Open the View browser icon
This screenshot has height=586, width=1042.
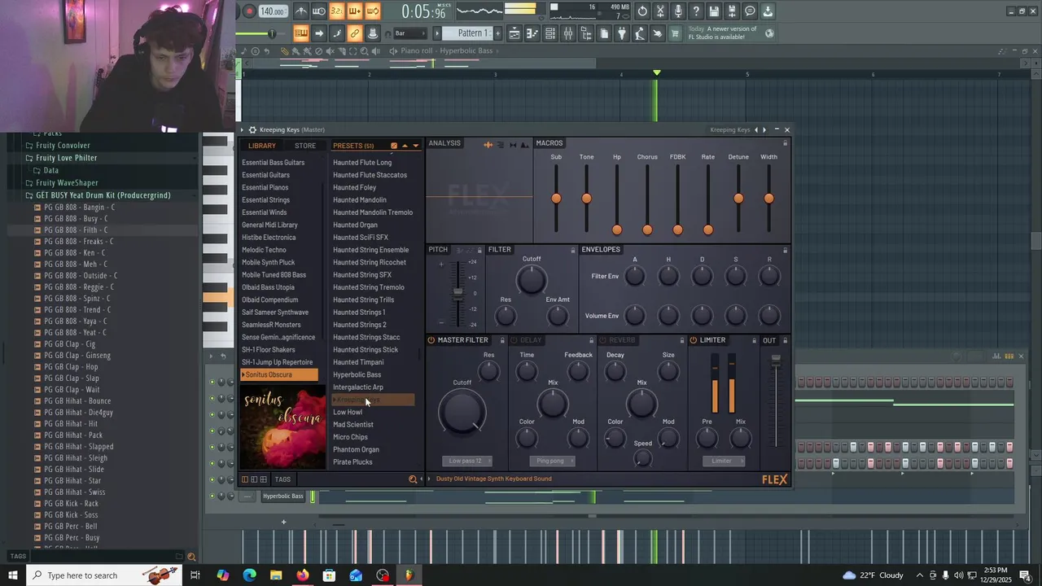click(x=586, y=33)
